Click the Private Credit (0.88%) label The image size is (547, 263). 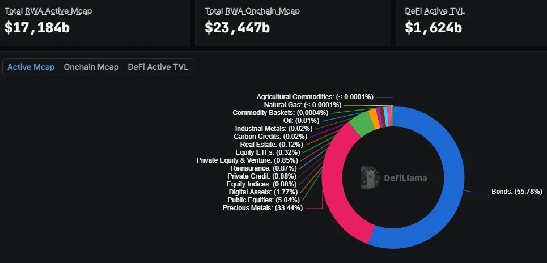point(266,176)
